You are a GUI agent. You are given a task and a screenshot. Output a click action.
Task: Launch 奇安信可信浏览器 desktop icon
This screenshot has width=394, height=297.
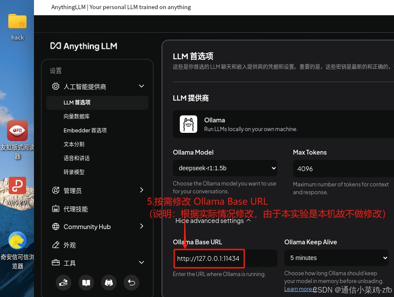(17, 240)
